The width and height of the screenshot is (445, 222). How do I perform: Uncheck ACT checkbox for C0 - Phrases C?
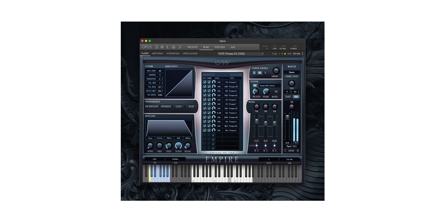tap(205, 82)
